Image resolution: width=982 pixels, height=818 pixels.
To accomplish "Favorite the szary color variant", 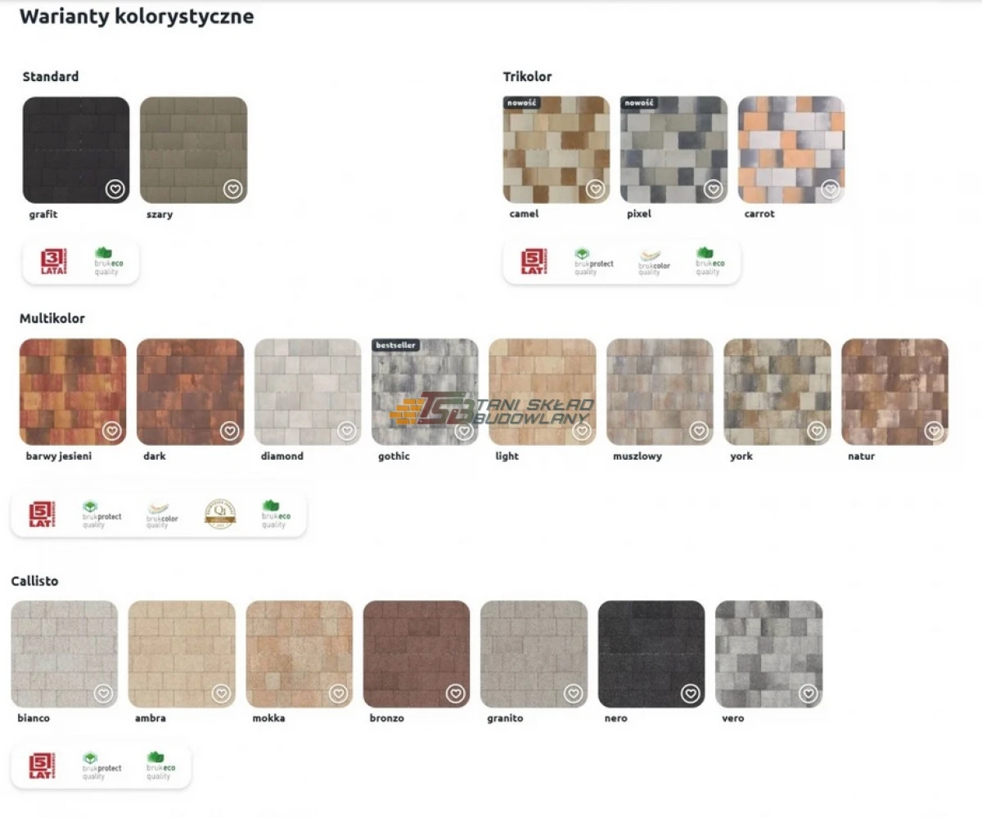I will coord(233,190).
